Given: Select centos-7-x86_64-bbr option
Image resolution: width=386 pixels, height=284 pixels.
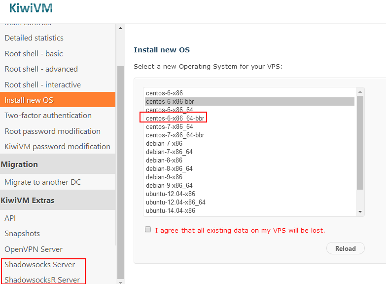Looking at the screenshot, I should click(x=249, y=135).
